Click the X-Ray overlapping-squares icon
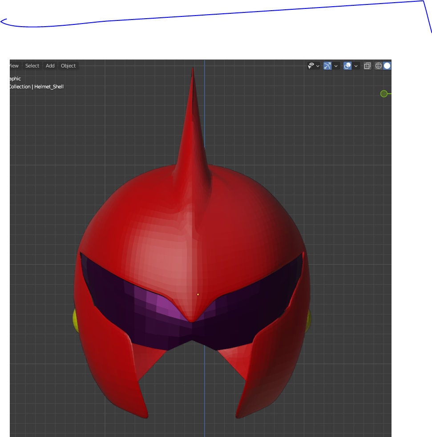 pos(367,66)
